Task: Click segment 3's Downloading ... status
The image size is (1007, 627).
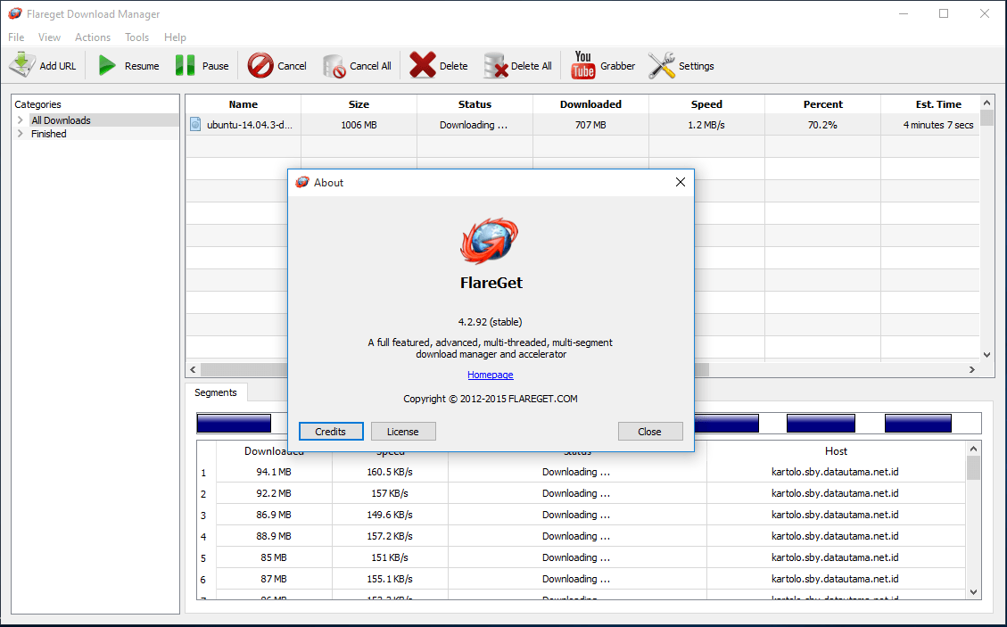Action: click(576, 515)
